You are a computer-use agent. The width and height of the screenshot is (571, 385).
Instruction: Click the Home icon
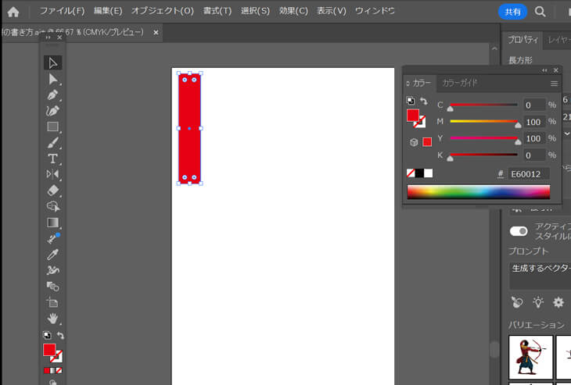(13, 12)
